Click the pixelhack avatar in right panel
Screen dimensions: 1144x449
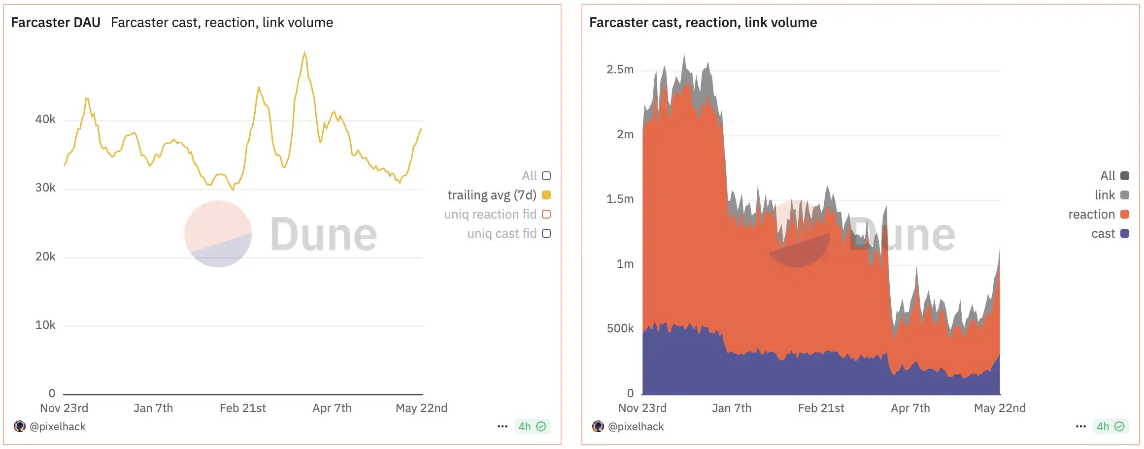tap(598, 426)
